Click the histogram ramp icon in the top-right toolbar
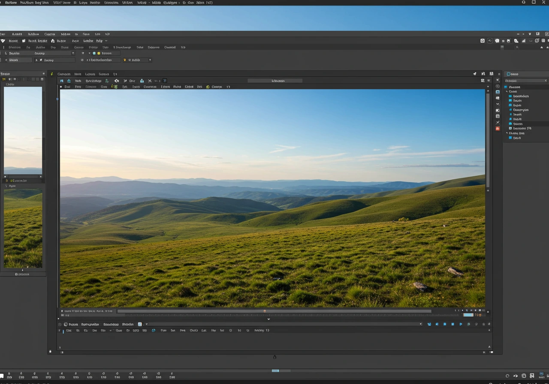 (523, 41)
